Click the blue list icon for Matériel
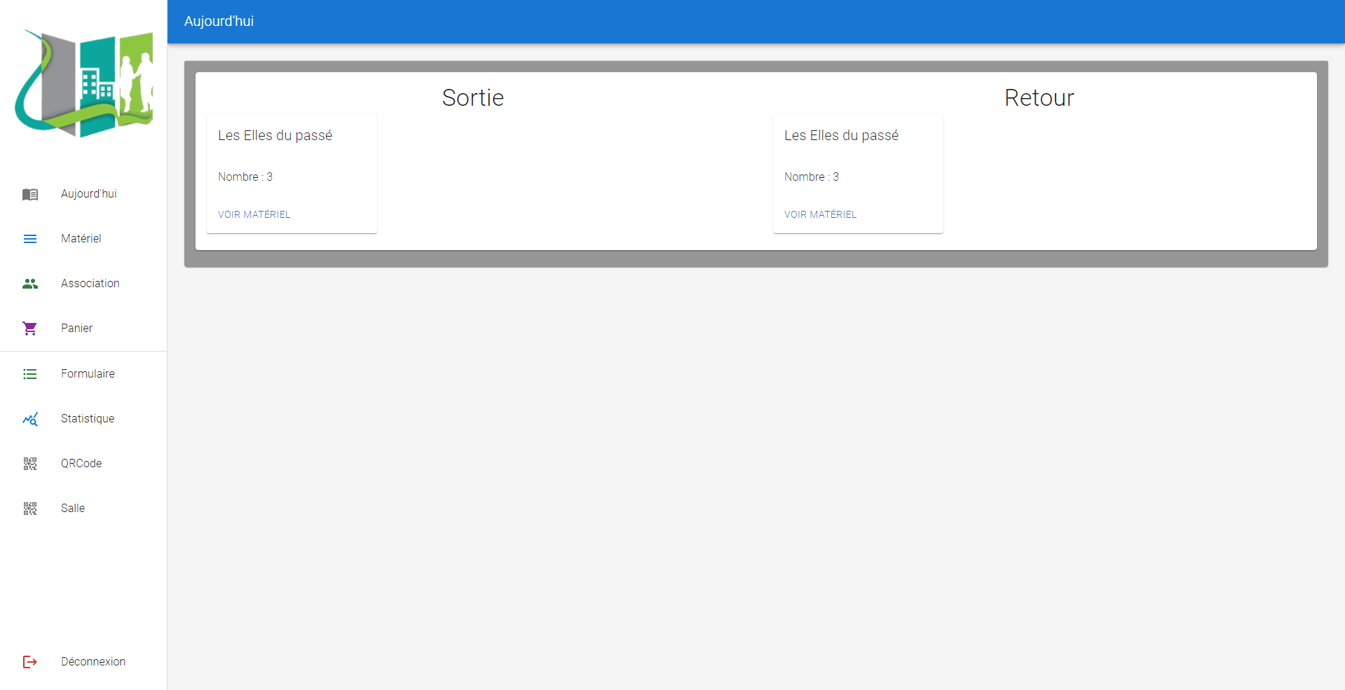This screenshot has width=1345, height=690. (x=30, y=239)
